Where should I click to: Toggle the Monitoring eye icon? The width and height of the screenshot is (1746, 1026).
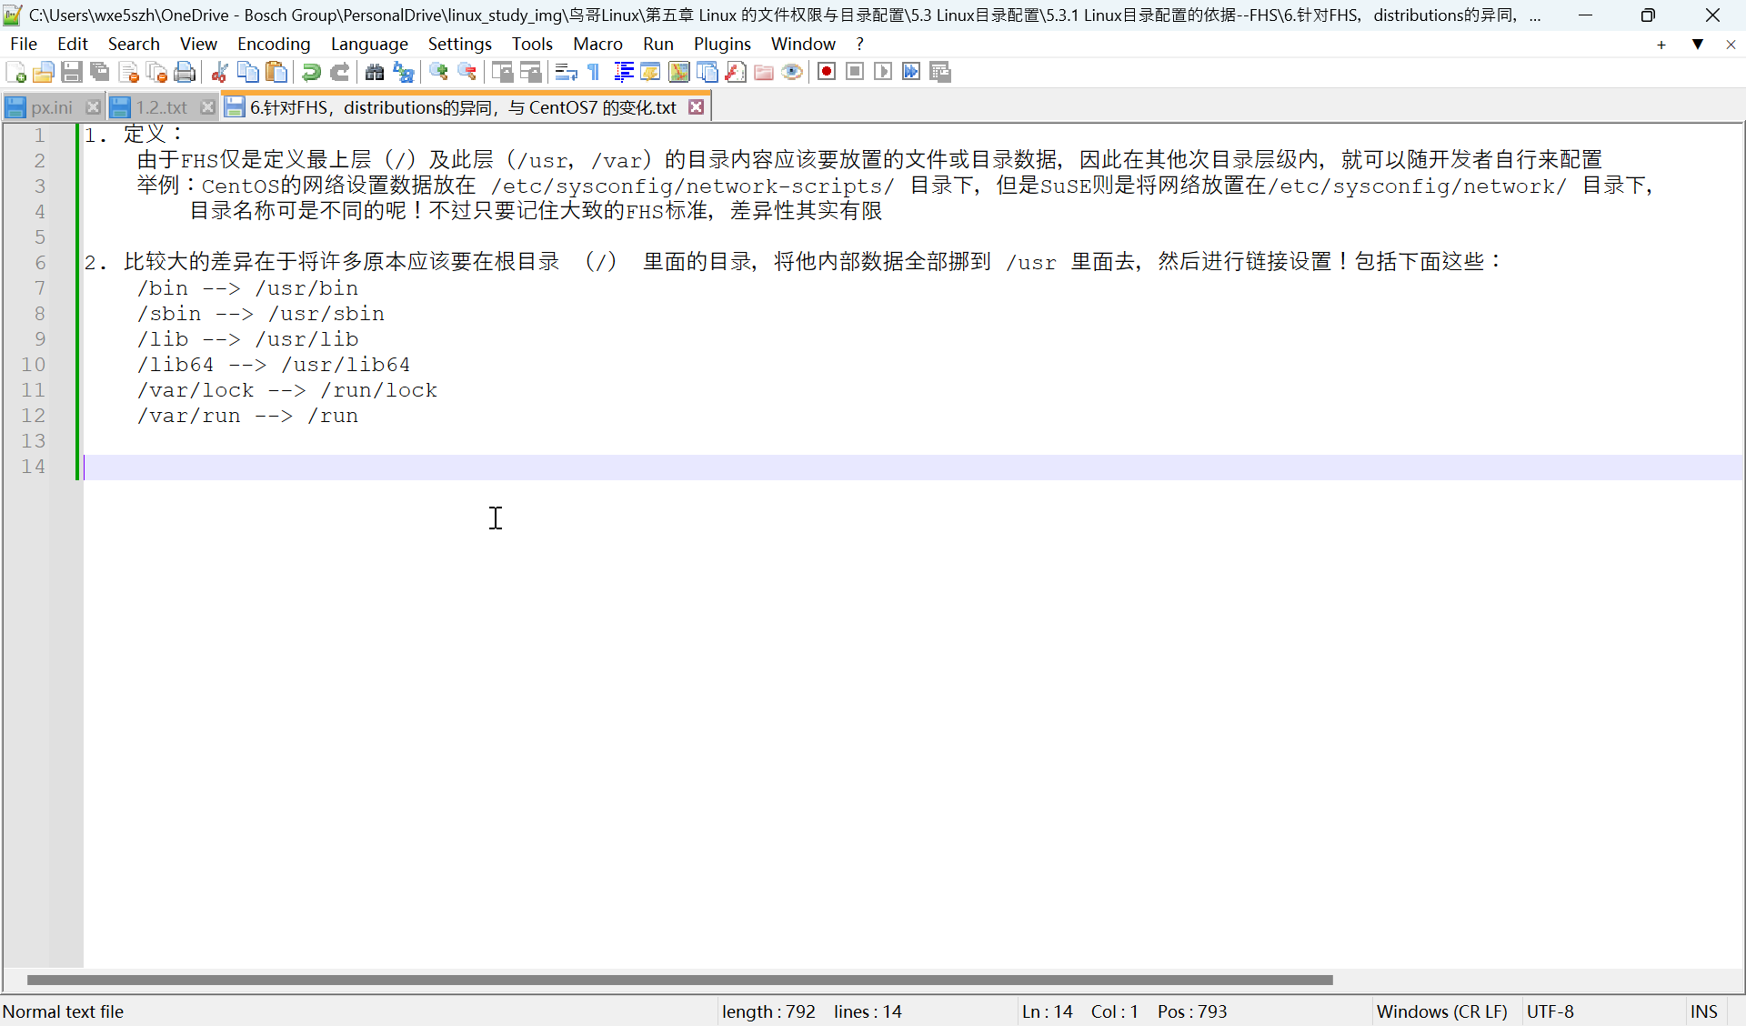tap(792, 72)
